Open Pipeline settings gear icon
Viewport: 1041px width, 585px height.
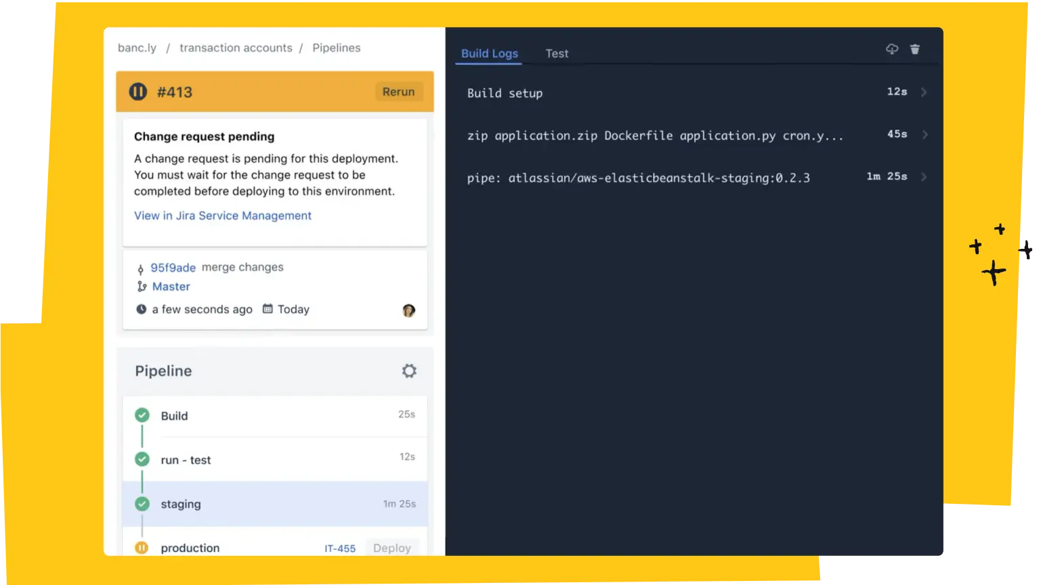coord(409,371)
